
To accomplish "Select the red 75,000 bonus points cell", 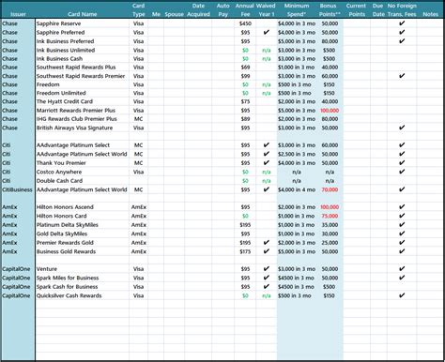I will pyautogui.click(x=330, y=216).
